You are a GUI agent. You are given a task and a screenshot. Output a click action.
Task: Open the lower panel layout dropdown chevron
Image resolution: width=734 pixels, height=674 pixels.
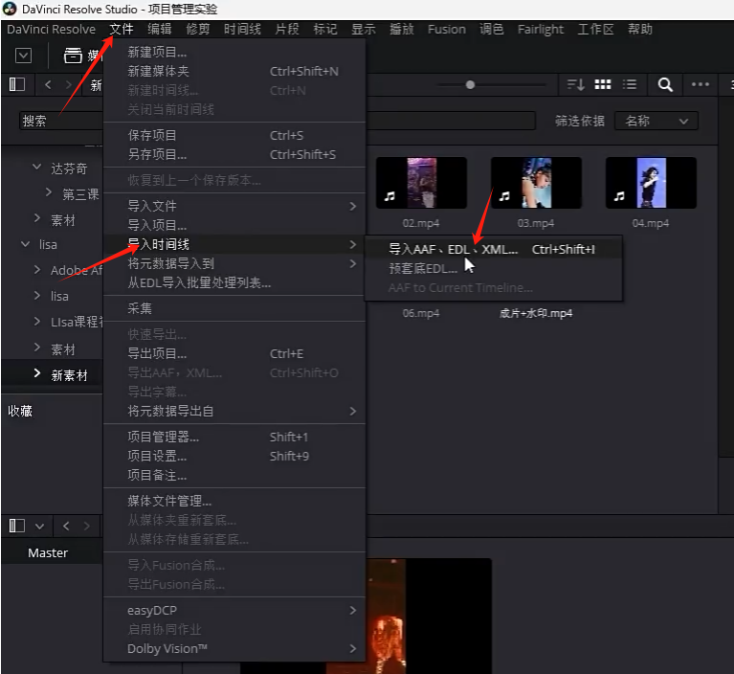click(40, 527)
